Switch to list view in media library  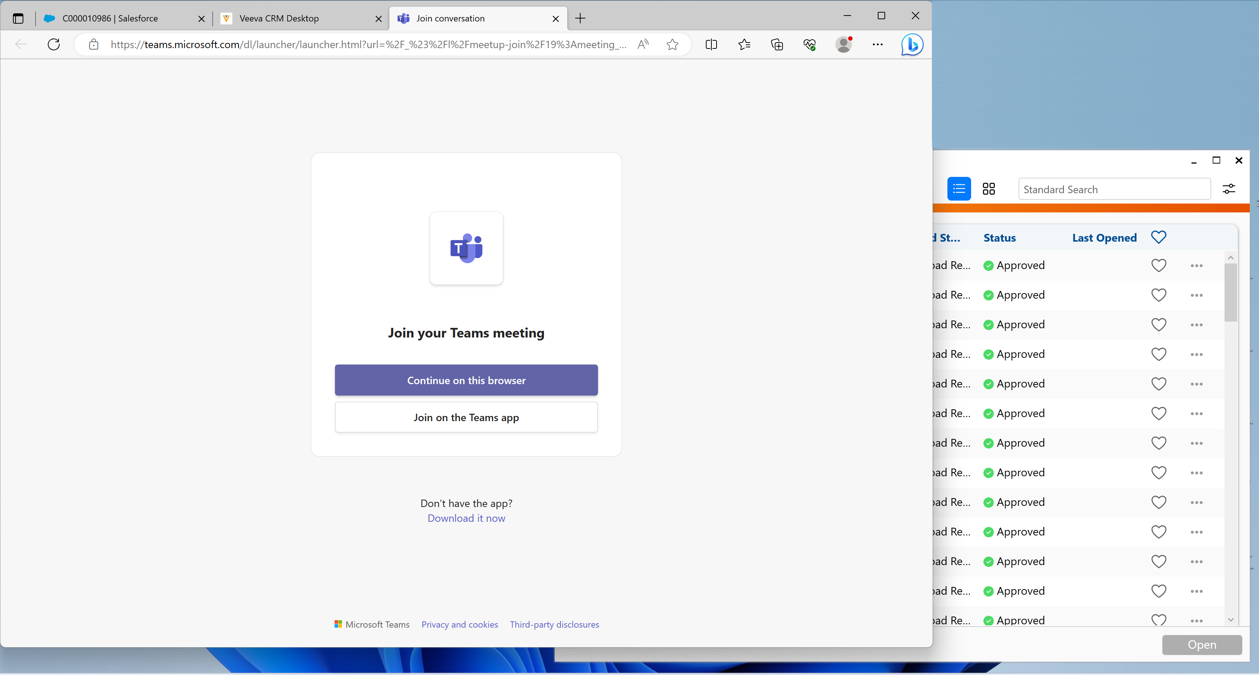(x=959, y=189)
